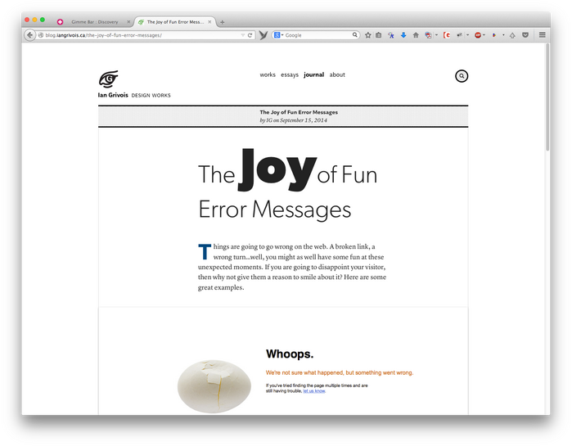Image resolution: width=572 pixels, height=446 pixels.
Task: Bookmark this page with the star icon
Action: pos(368,35)
